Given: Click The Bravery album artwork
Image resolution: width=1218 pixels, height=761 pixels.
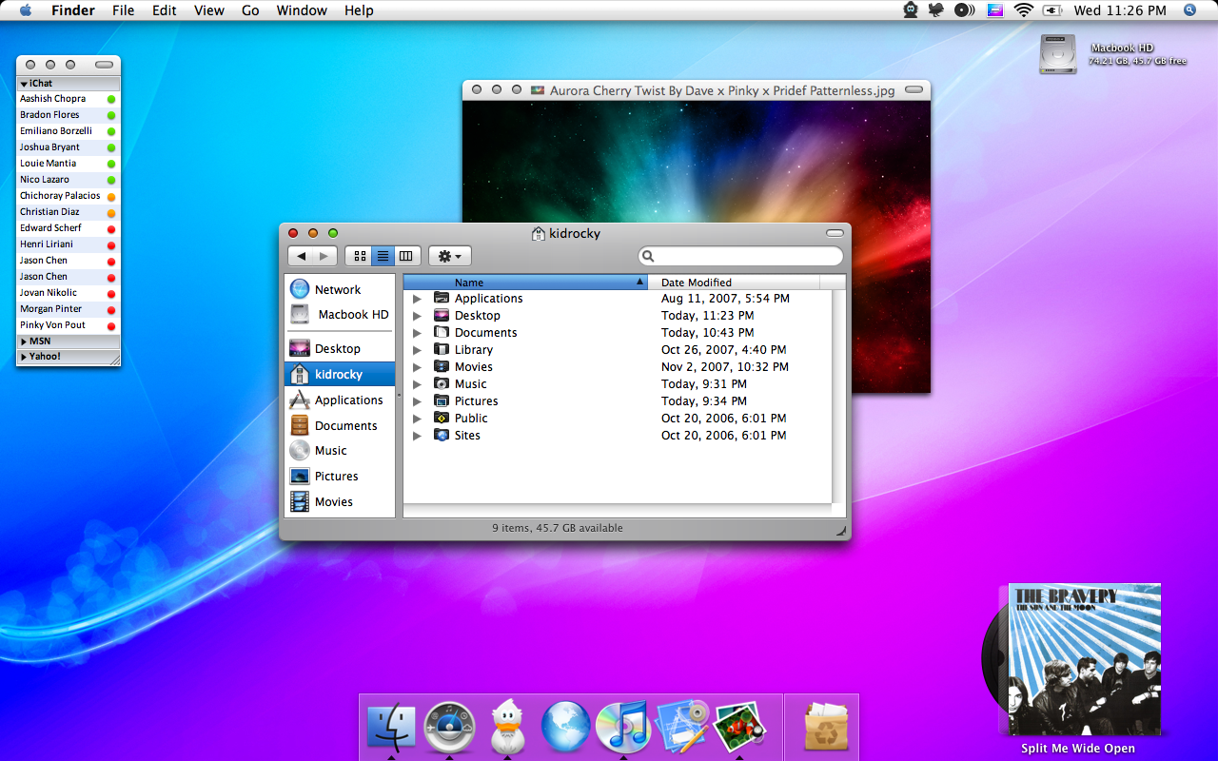Looking at the screenshot, I should 1084,659.
